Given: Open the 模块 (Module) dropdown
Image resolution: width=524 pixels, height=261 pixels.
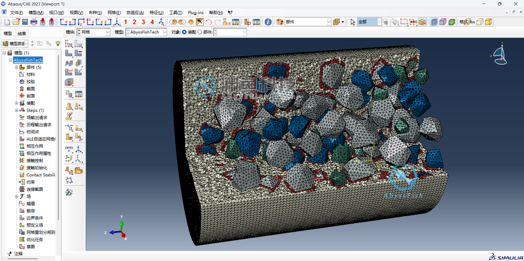Looking at the screenshot, I should click(108, 32).
